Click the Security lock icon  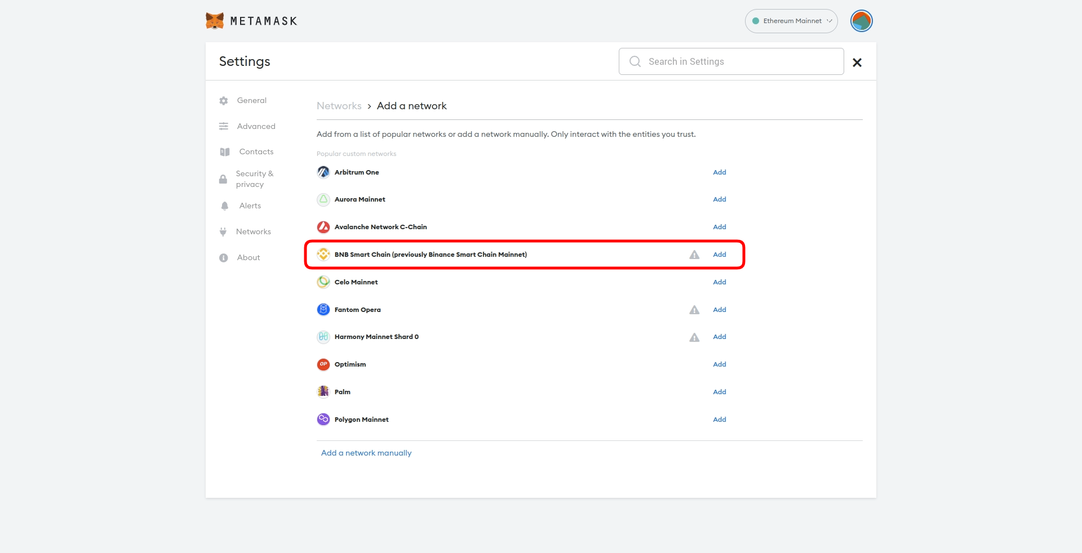point(223,179)
